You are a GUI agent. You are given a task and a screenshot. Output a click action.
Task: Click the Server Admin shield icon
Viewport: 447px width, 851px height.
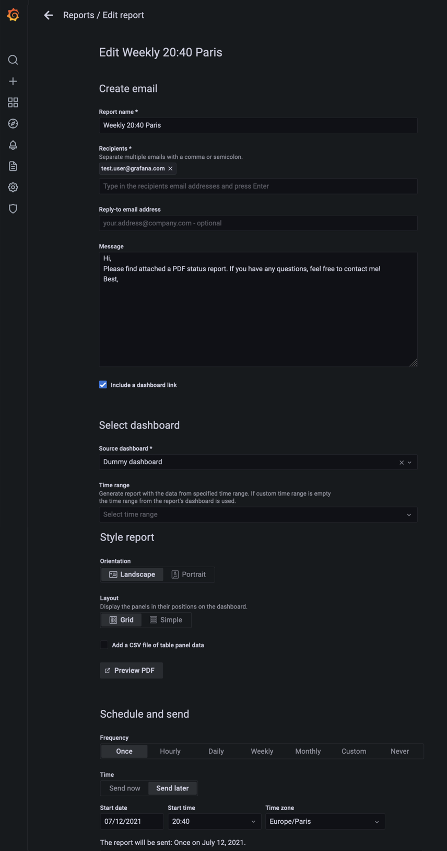coord(13,209)
